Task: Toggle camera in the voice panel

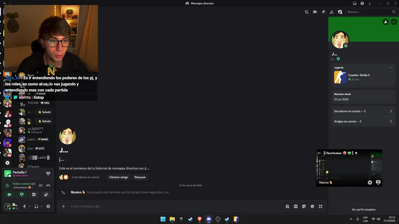Action: pos(9,194)
